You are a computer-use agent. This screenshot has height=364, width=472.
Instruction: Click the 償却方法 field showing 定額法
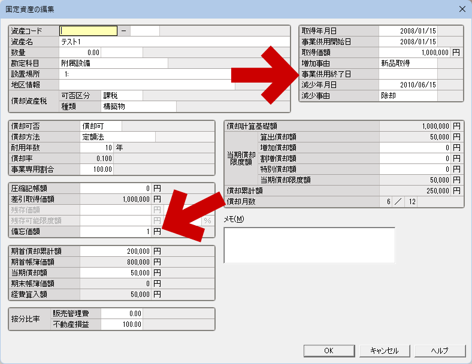117,136
